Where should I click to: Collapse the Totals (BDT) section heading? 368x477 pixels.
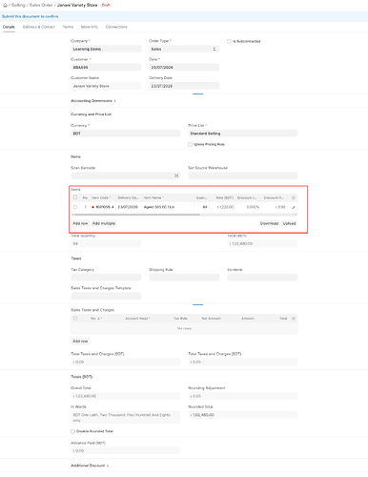pos(81,377)
